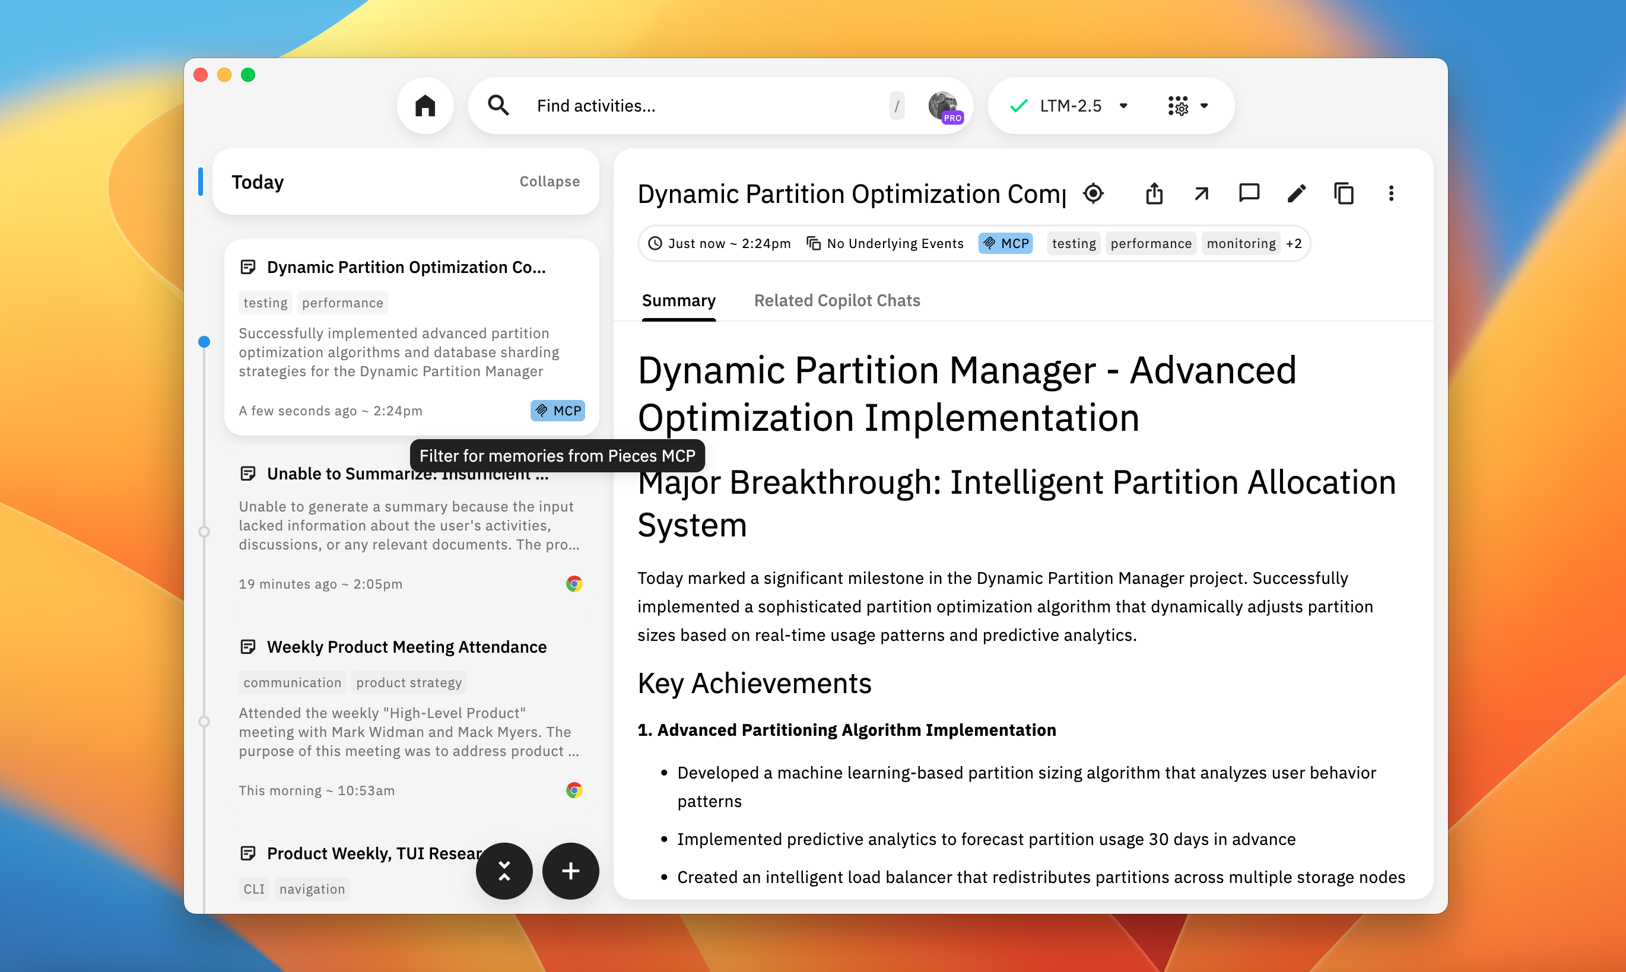The height and width of the screenshot is (972, 1626).
Task: Collapse the Today section
Action: (x=549, y=182)
